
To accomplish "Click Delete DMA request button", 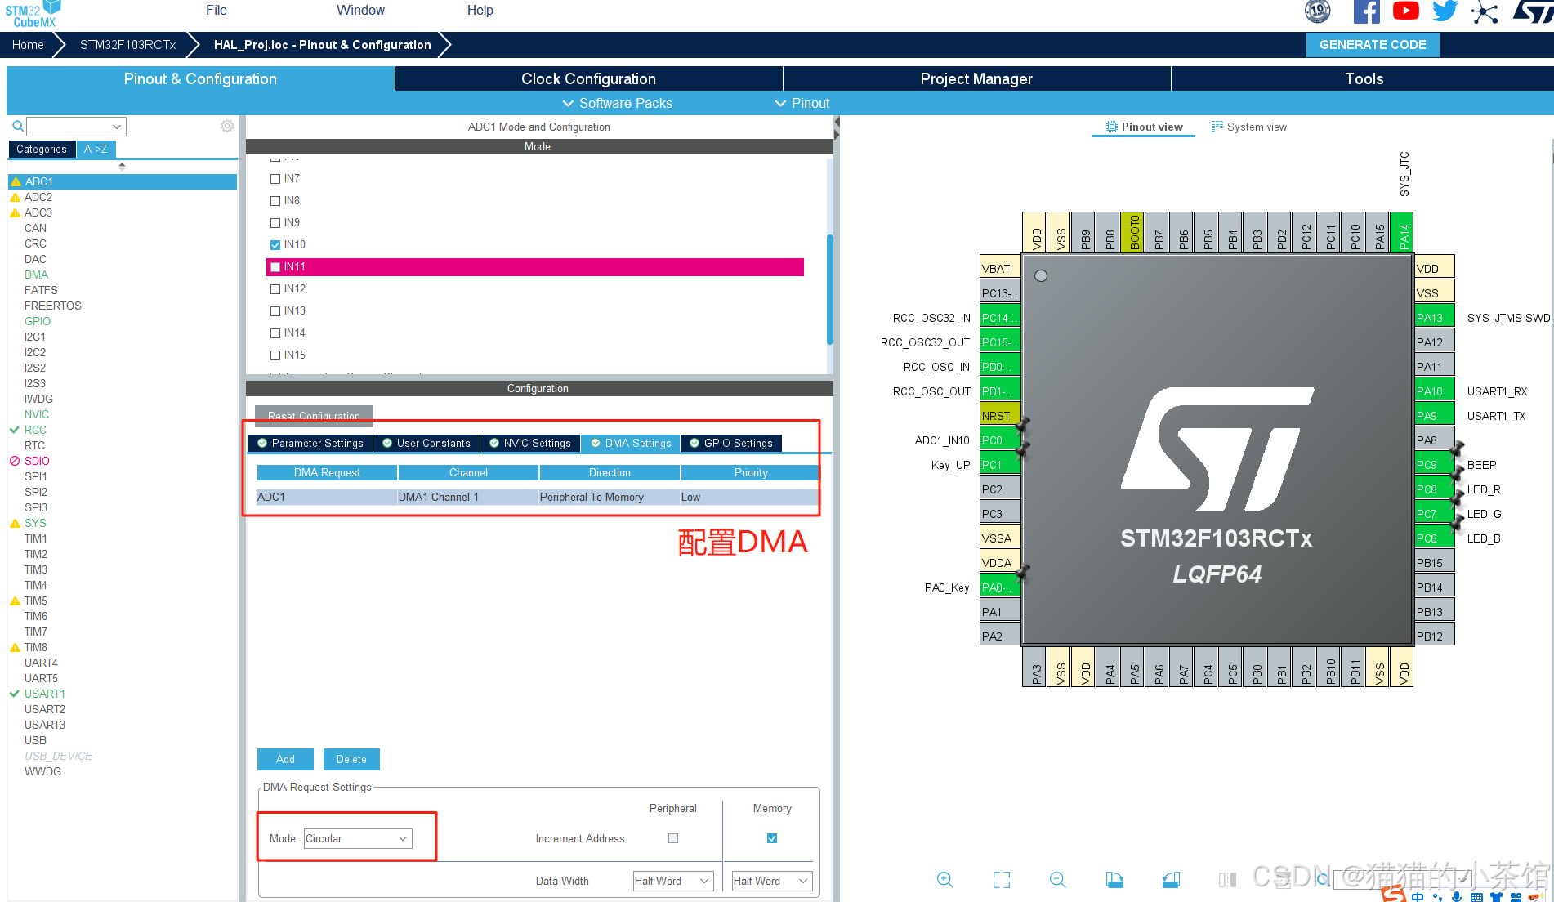I will click(x=351, y=759).
